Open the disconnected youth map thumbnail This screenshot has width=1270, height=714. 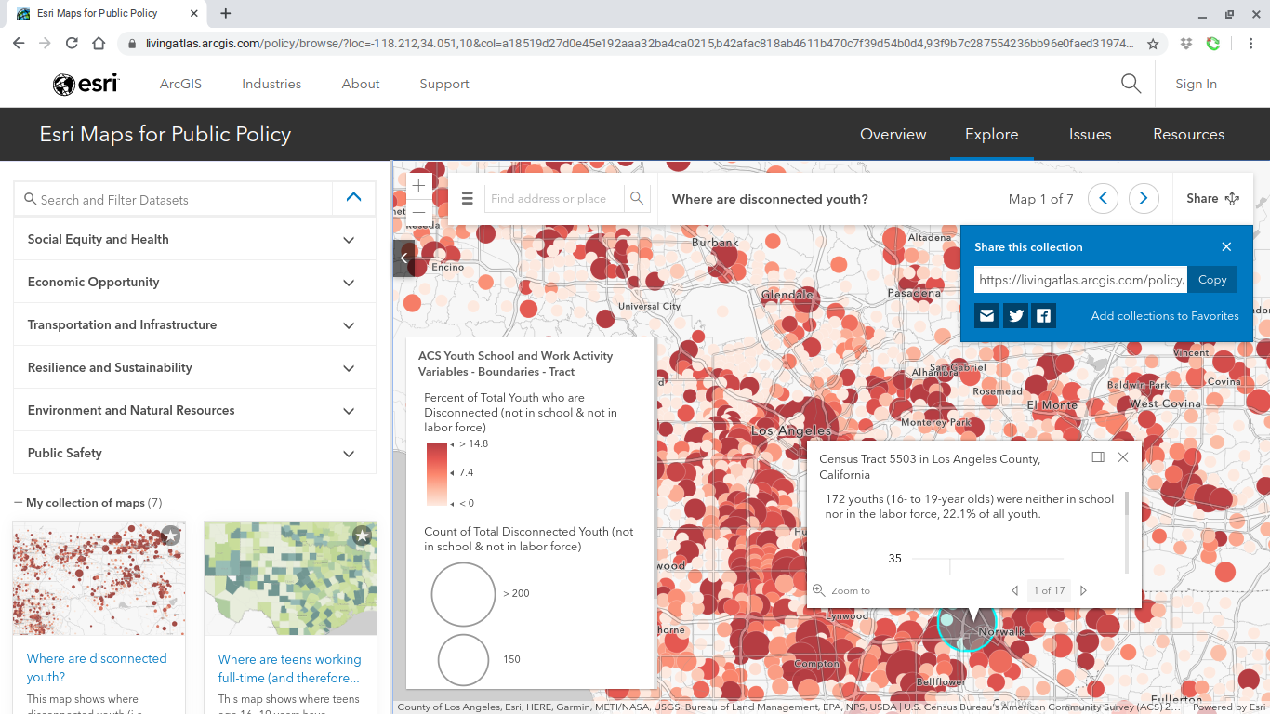[99, 578]
